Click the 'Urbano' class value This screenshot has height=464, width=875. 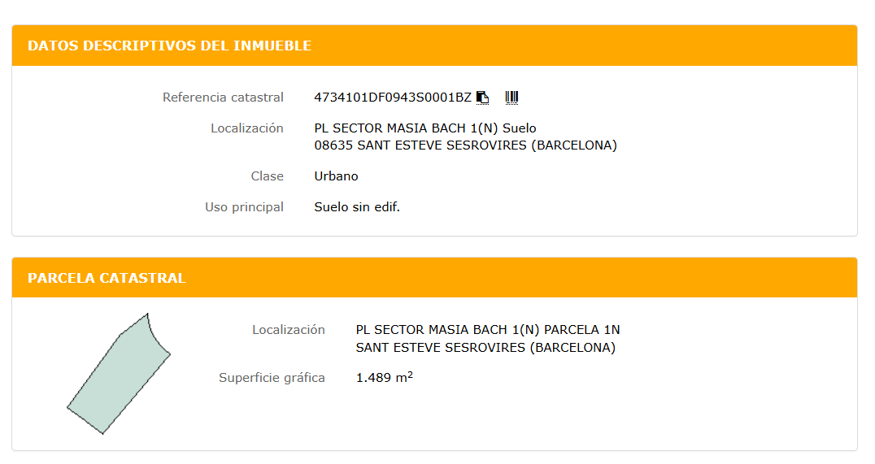336,176
